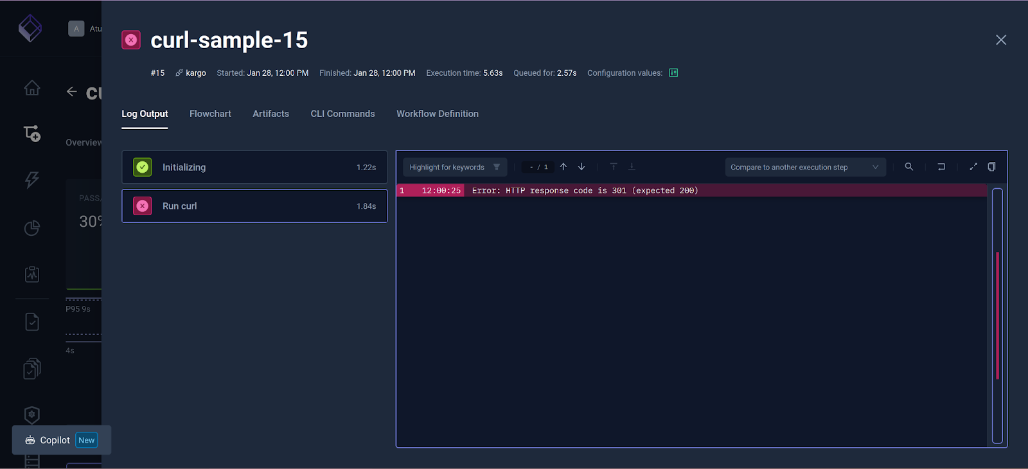Viewport: 1028px width, 469px height.
Task: Go to next highlighted match arrow
Action: pos(581,167)
